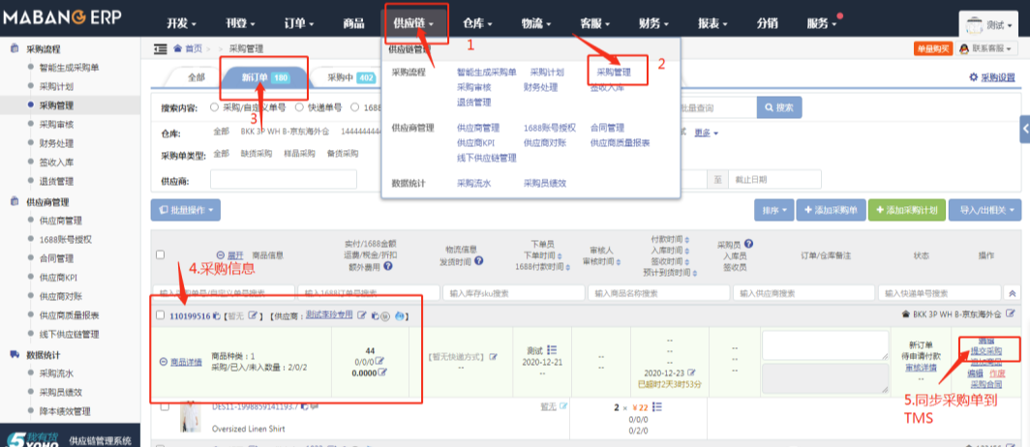Click Oversized Linen Shirt product thumbnail
Image resolution: width=1030 pixels, height=447 pixels.
(x=191, y=417)
